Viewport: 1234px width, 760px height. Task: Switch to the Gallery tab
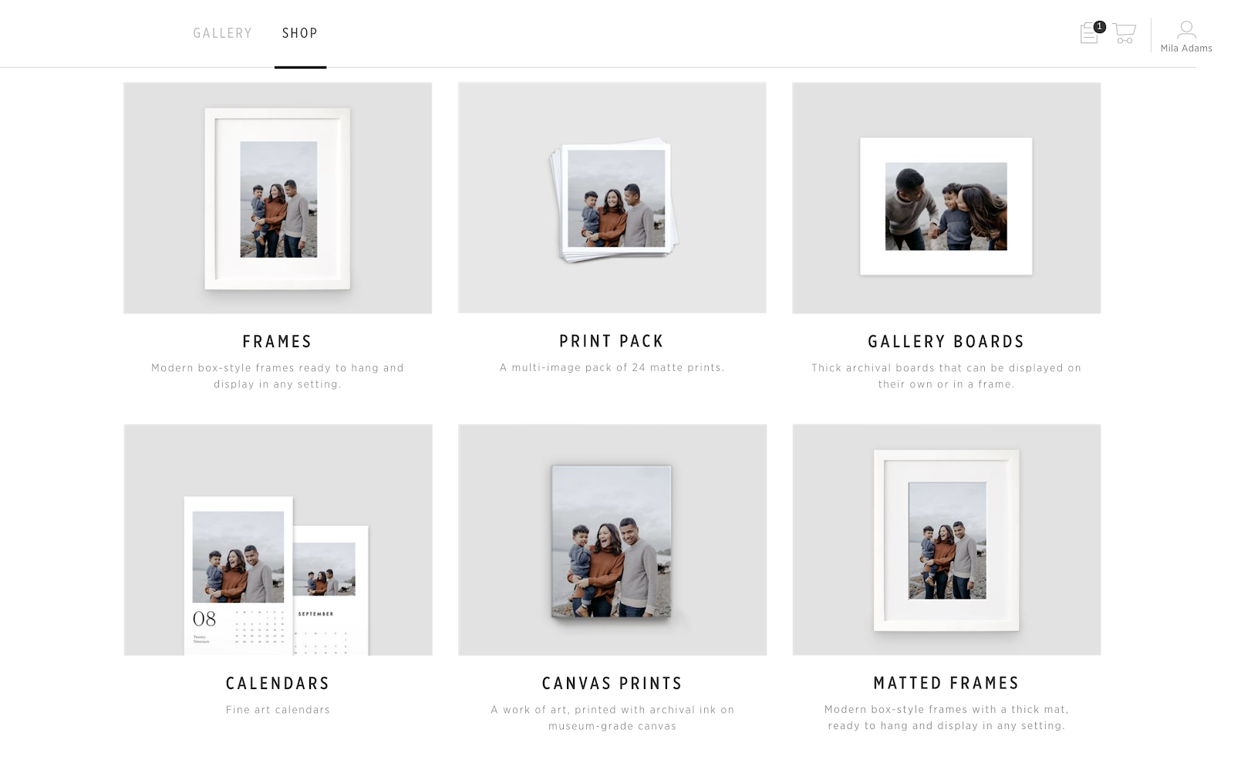pyautogui.click(x=222, y=33)
